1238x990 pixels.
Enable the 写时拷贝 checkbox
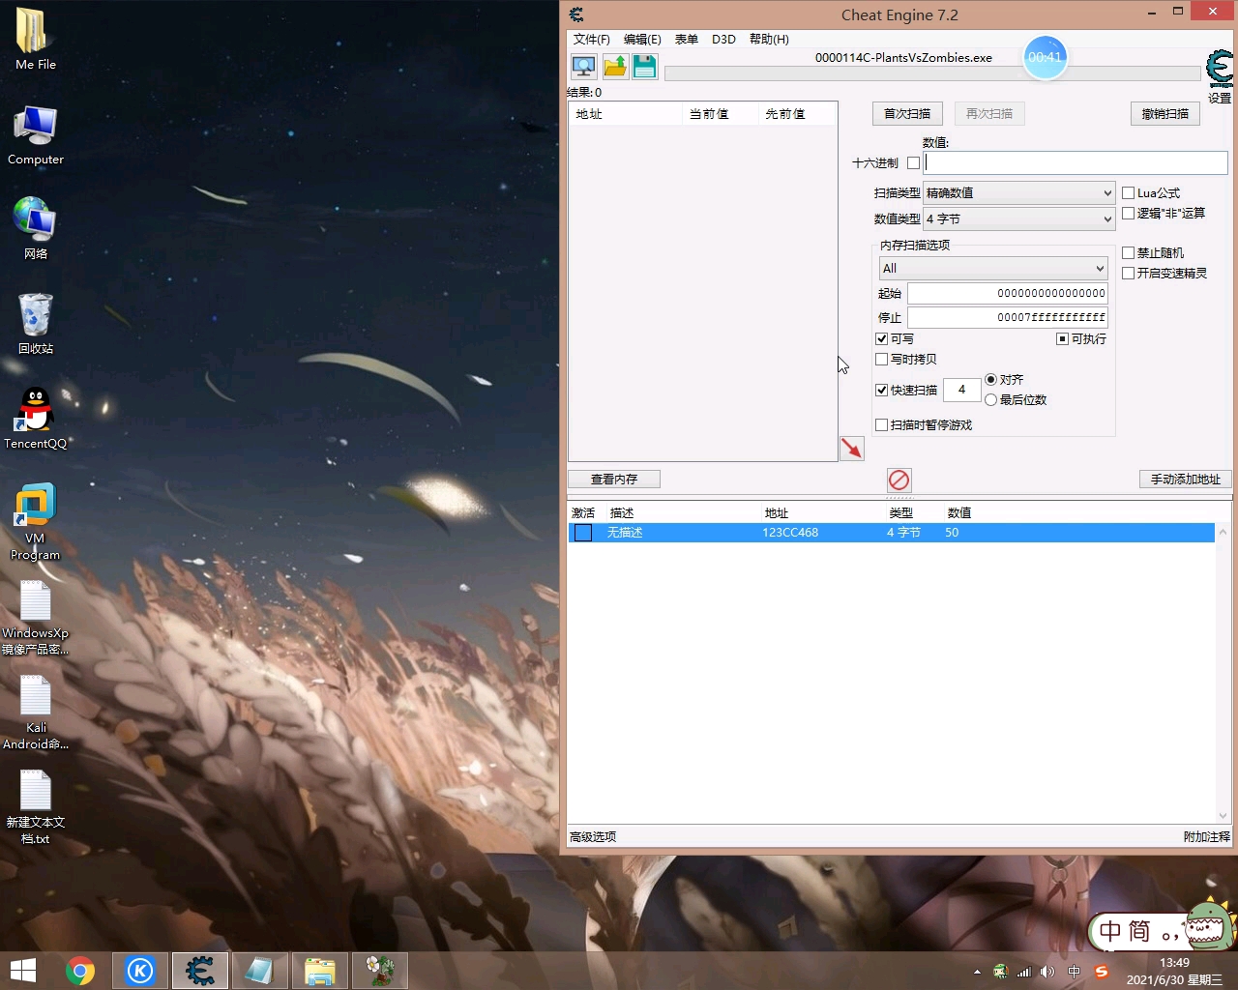tap(881, 360)
